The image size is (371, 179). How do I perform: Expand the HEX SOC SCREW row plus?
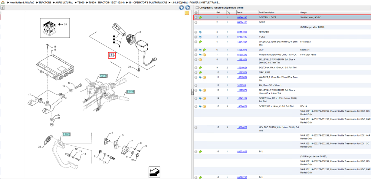pos(196,127)
